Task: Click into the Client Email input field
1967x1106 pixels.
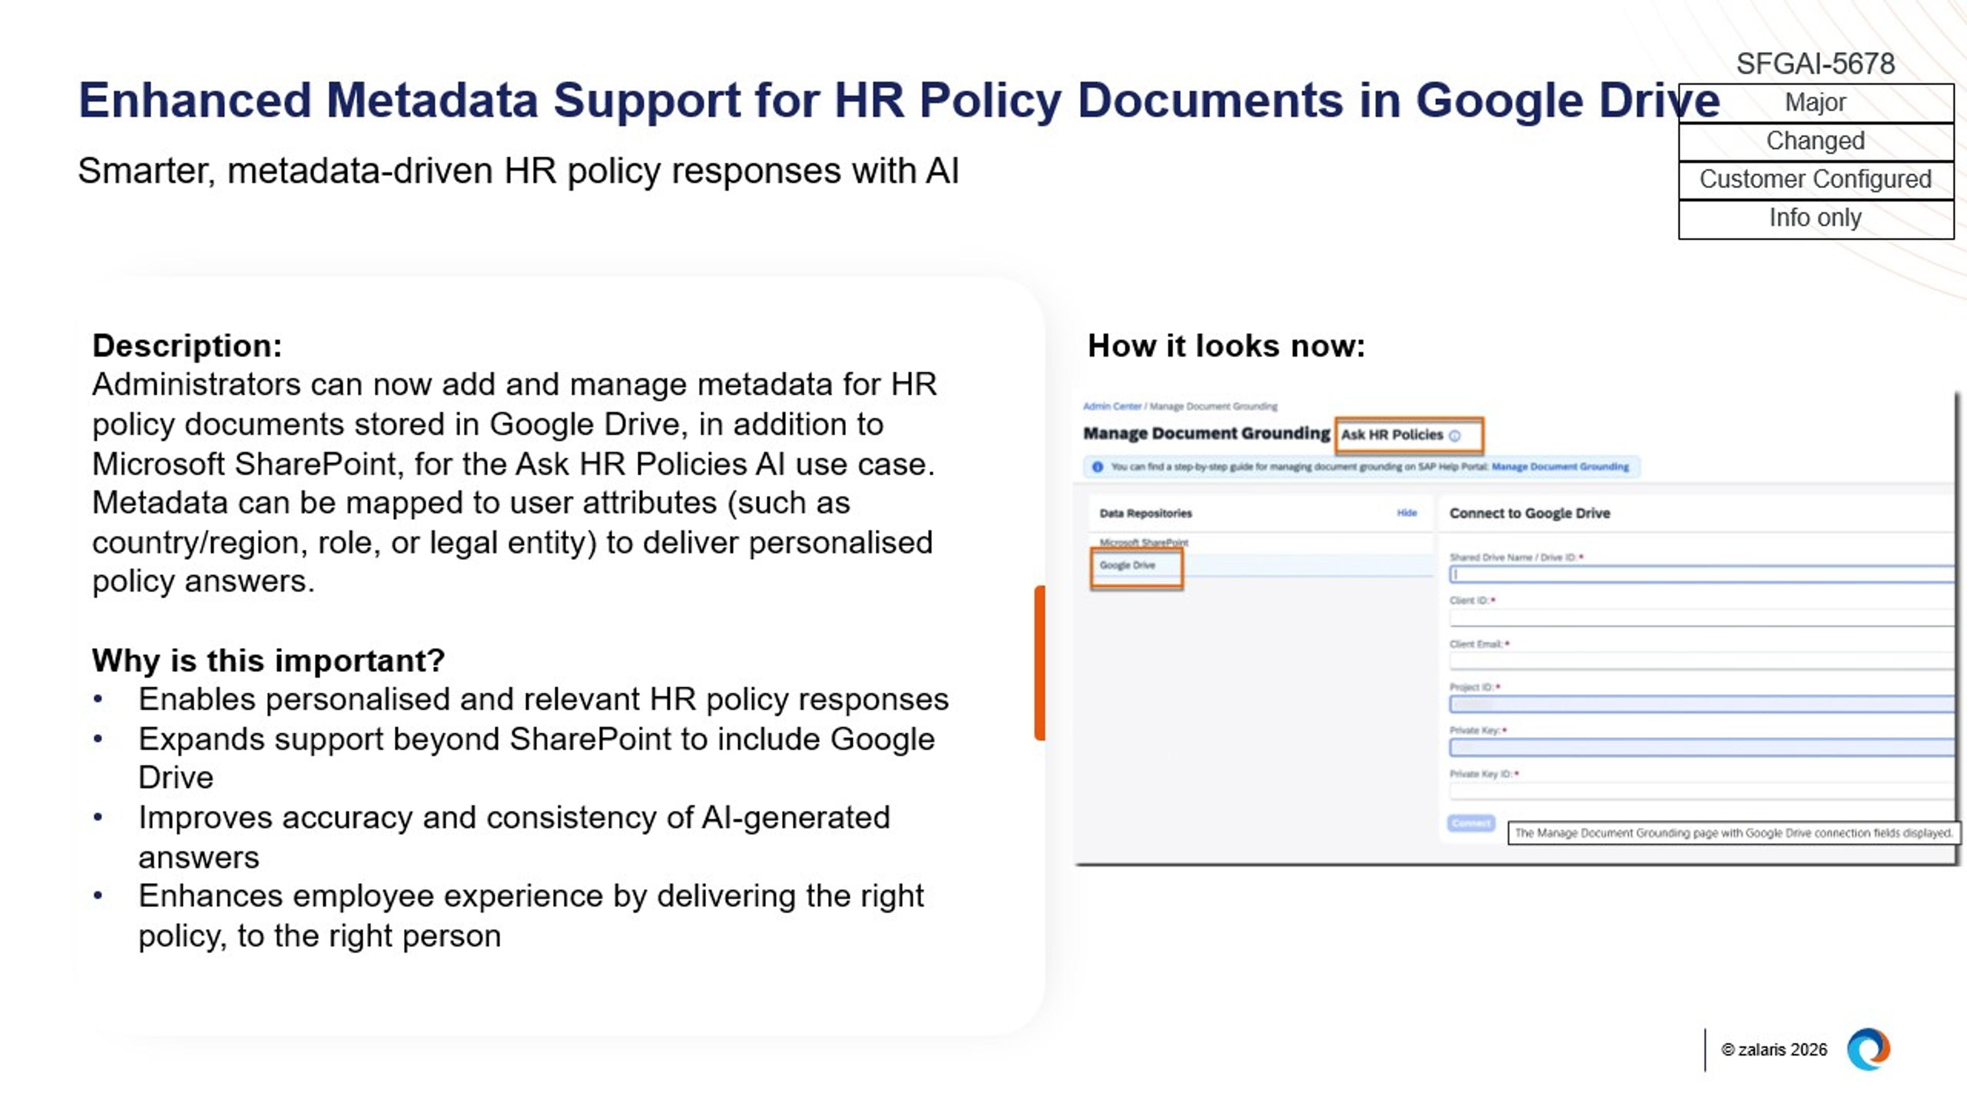Action: pyautogui.click(x=1701, y=661)
